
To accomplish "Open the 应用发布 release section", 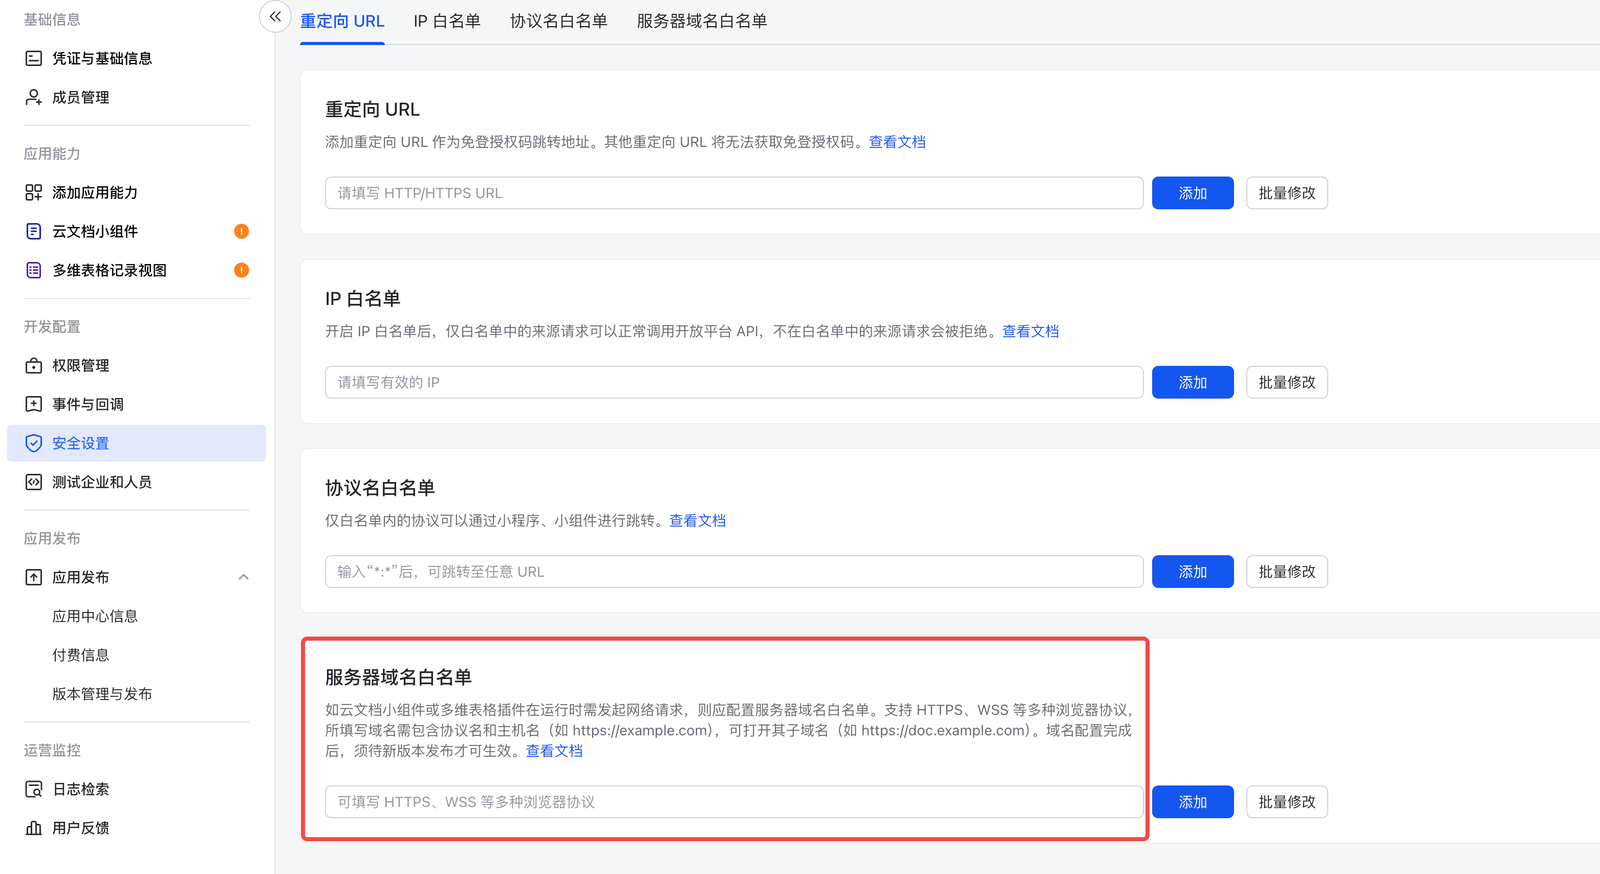I will coord(80,577).
